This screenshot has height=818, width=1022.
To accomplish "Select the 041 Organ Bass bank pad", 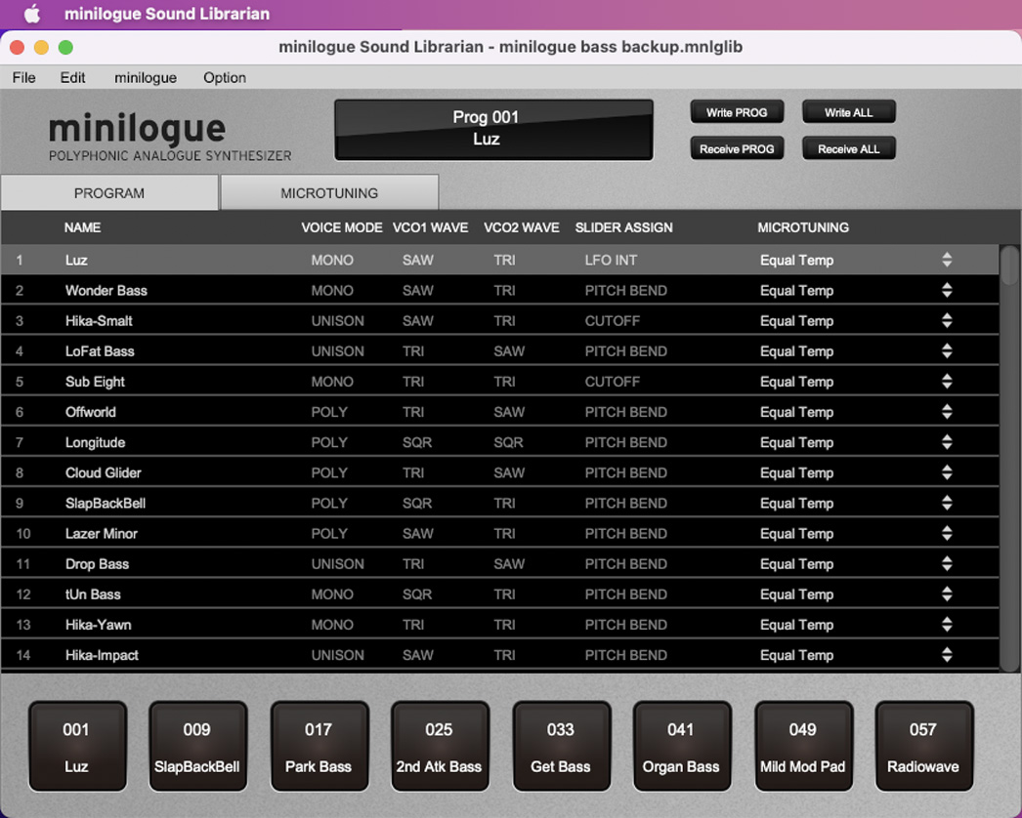I will point(682,747).
